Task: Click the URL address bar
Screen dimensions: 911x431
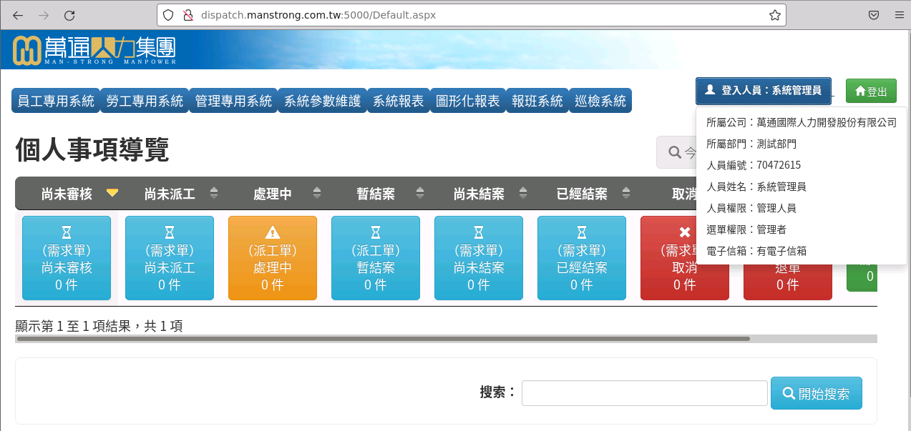Action: click(471, 15)
